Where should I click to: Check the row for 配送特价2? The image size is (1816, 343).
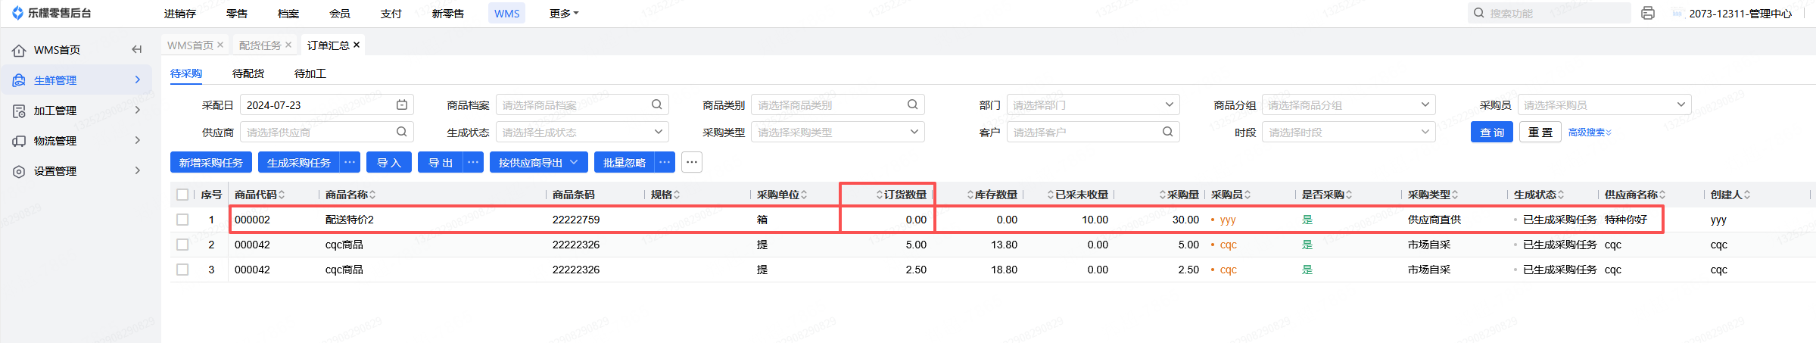[x=182, y=220]
